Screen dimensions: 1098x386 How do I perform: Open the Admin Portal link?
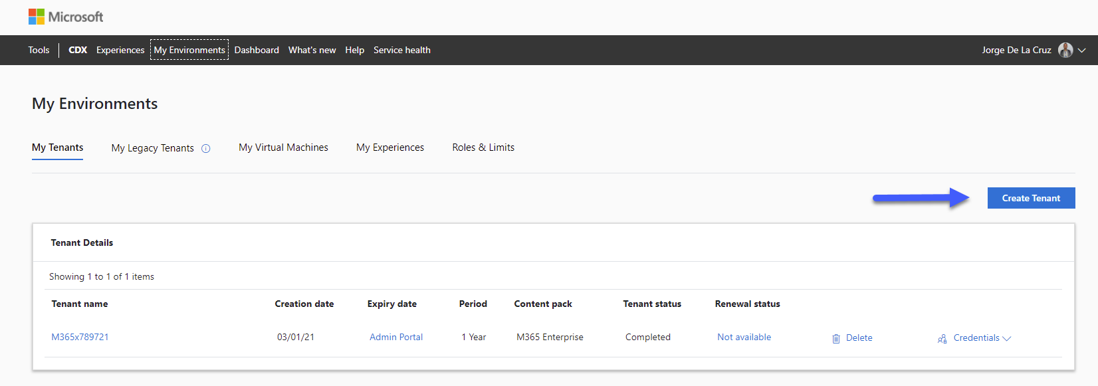(x=396, y=337)
